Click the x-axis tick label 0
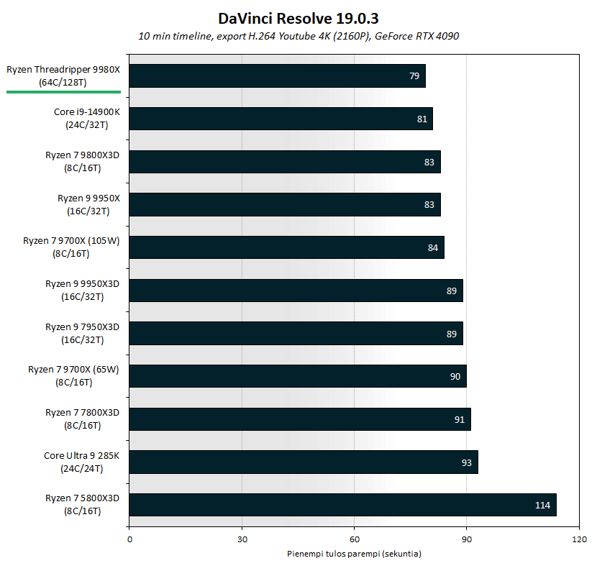 (x=130, y=539)
